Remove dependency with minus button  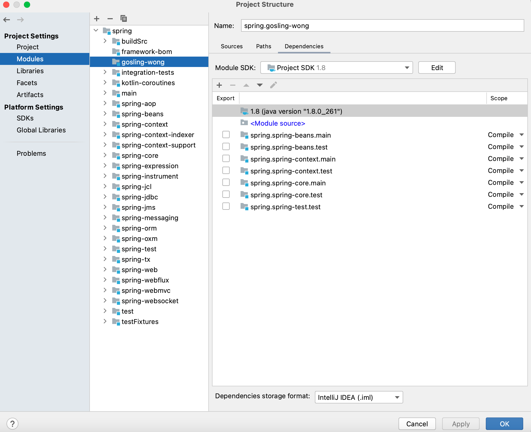(x=233, y=85)
